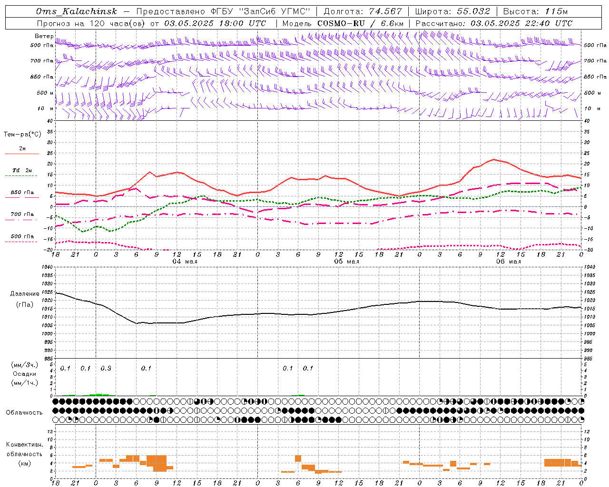Image resolution: width=609 pixels, height=487 pixels.
Task: Click the Модель COSMO-RU / 6.6км label
Action: click(343, 23)
